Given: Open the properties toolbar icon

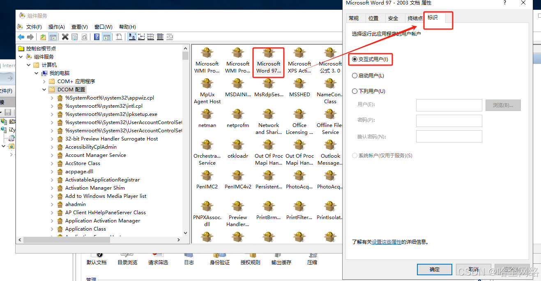Looking at the screenshot, I should (74, 37).
